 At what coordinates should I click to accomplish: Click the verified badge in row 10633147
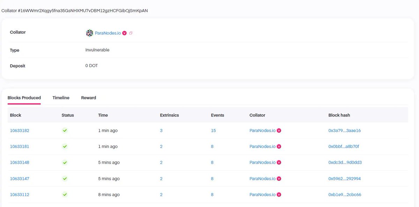click(279, 179)
